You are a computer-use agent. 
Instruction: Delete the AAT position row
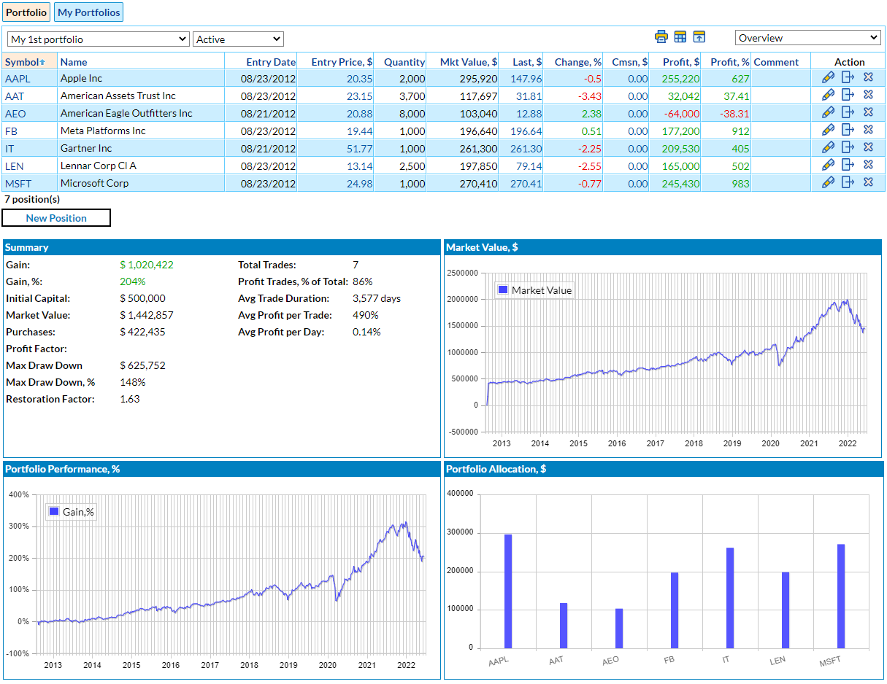pos(868,94)
